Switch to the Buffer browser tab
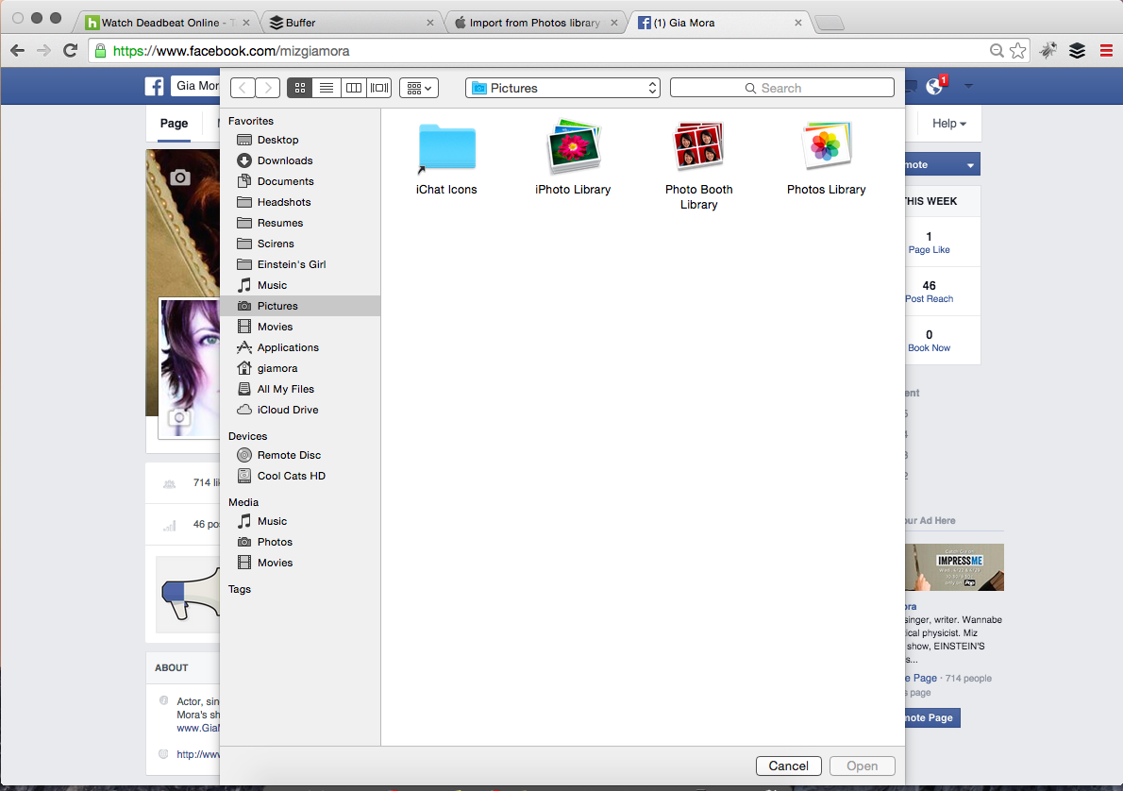 click(350, 23)
